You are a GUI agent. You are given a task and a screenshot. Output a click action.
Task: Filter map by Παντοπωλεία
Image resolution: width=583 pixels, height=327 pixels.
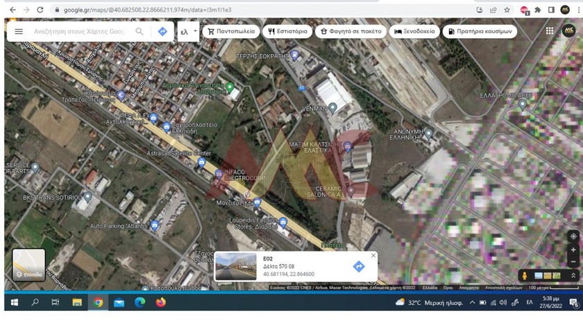tap(231, 31)
